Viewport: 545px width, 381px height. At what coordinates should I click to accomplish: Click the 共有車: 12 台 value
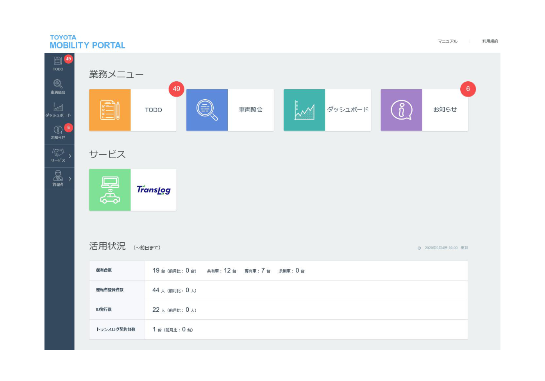tap(222, 270)
